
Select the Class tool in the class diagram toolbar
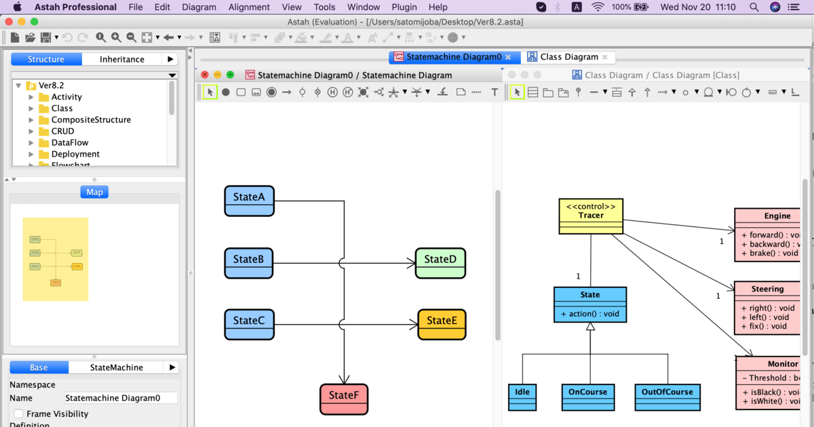[533, 91]
